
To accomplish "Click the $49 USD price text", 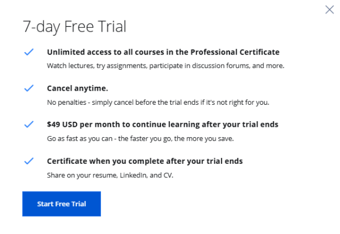I will (62, 124).
